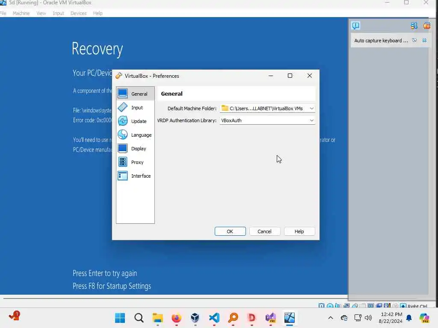Open Firefox from the taskbar

click(x=176, y=318)
